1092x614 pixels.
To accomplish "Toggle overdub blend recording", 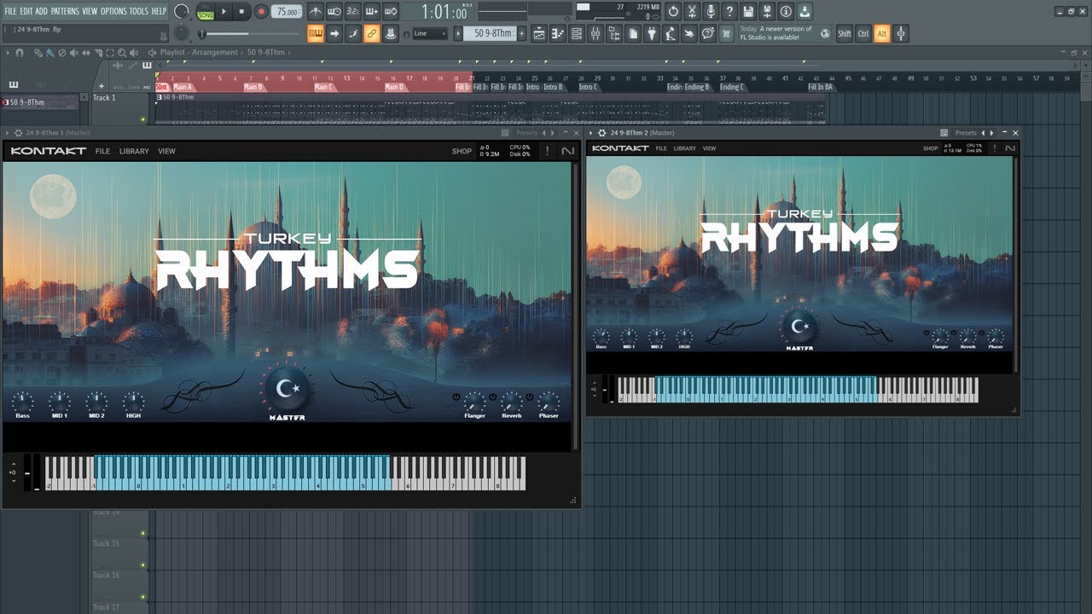I will [372, 12].
